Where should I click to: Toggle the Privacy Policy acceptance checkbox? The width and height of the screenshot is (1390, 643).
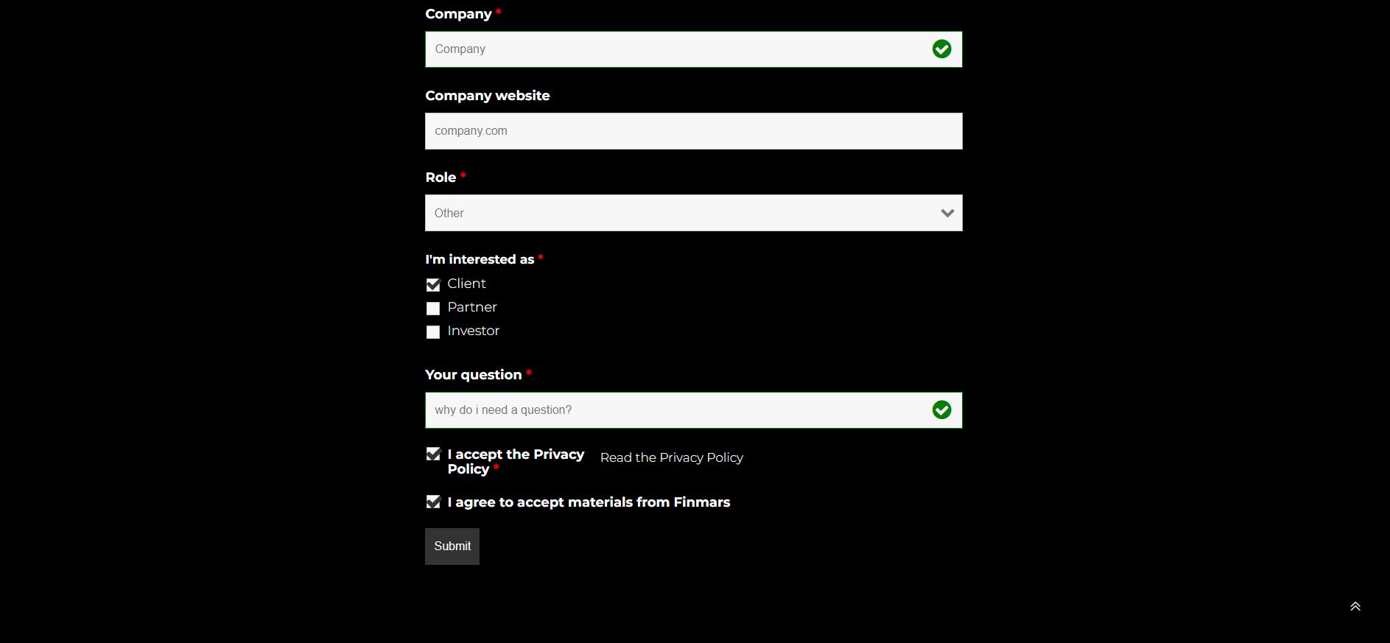coord(433,454)
